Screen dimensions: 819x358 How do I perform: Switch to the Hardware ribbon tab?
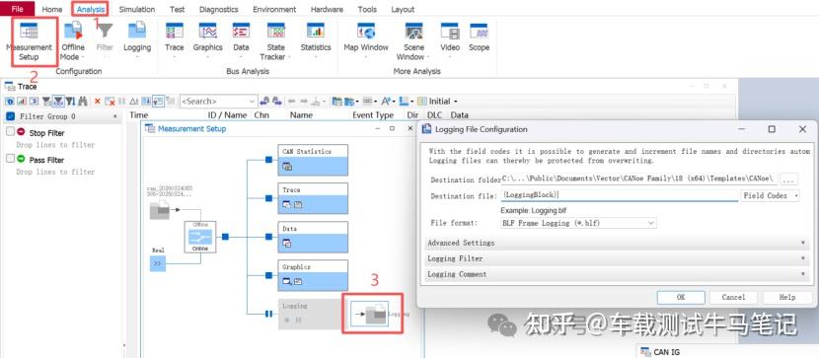(327, 10)
